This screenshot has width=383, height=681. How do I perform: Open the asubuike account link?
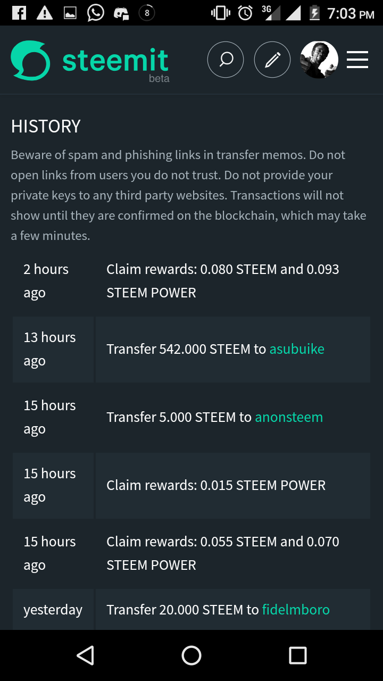(297, 349)
